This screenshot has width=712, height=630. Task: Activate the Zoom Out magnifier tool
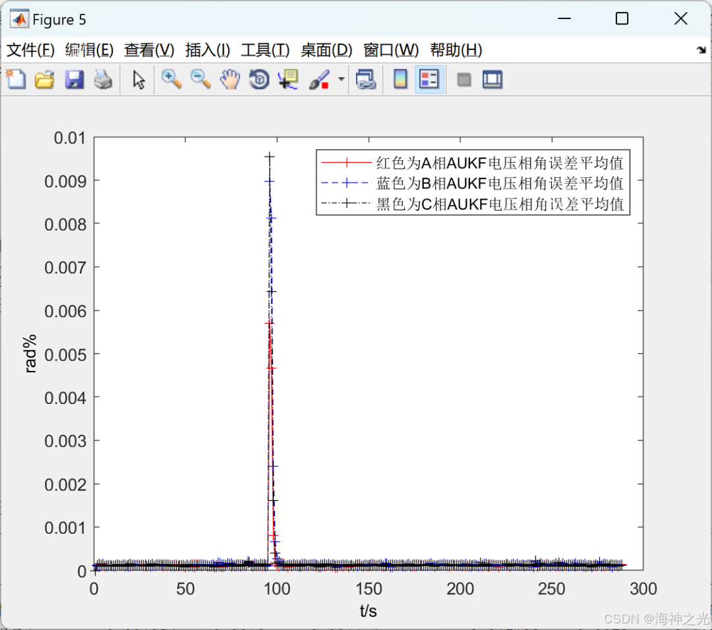point(200,80)
